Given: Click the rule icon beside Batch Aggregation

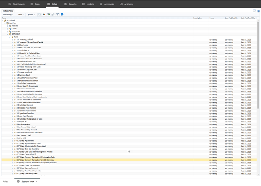Looking at the screenshot, I should (14, 124).
